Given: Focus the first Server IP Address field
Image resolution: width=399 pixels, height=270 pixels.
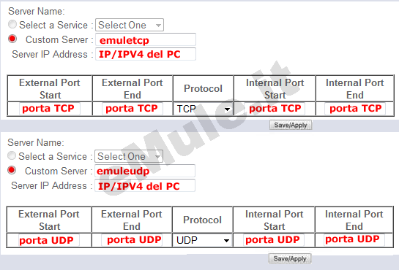Looking at the screenshot, I should (146, 54).
